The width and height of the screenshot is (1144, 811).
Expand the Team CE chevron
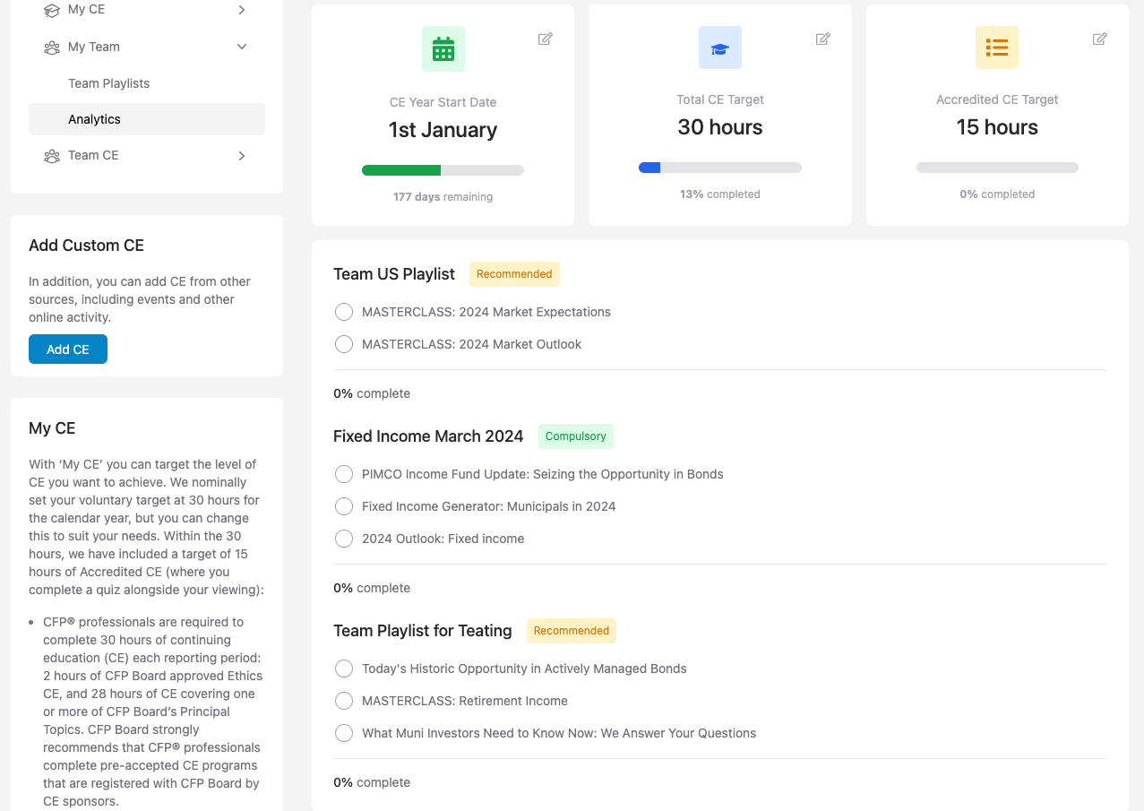pos(242,156)
